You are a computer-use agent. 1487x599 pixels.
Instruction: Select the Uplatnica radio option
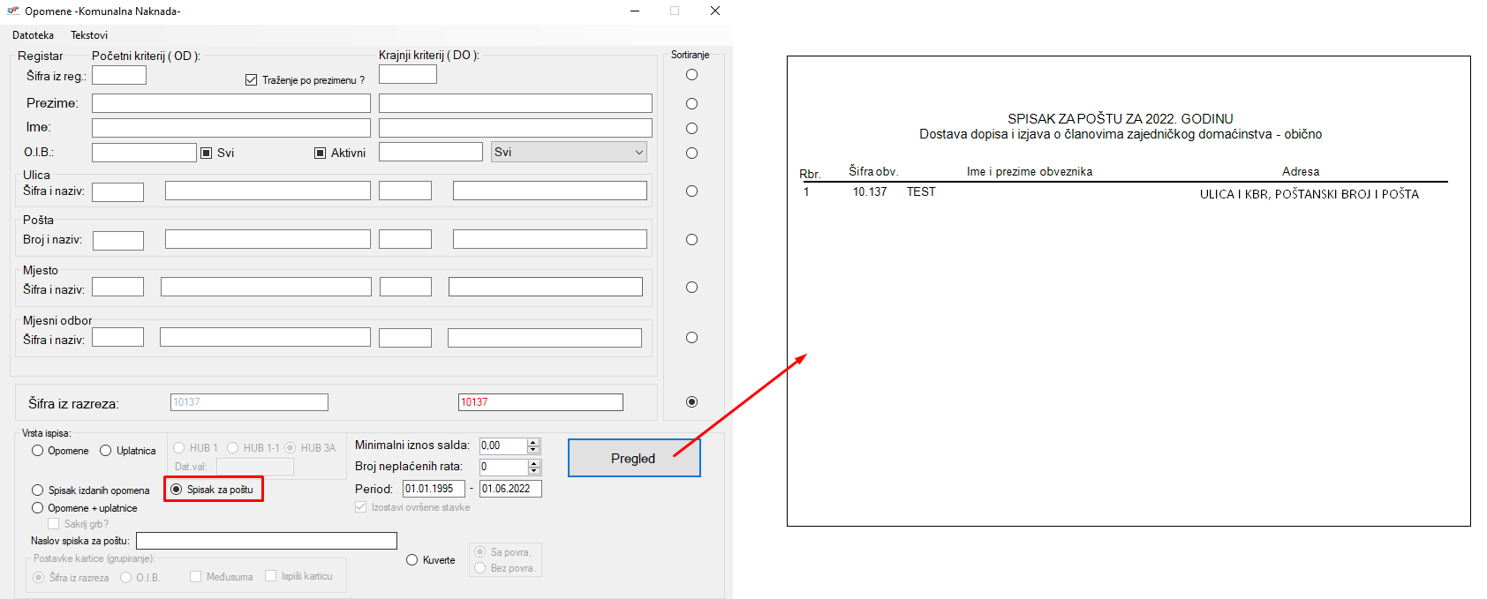[x=106, y=451]
